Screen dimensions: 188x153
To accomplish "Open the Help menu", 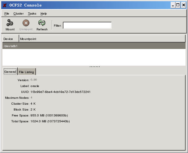I will tap(44, 14).
